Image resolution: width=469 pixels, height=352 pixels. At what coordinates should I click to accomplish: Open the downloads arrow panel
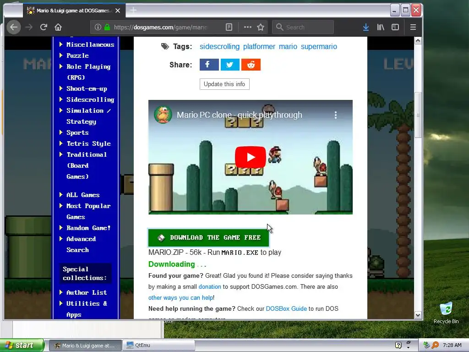(x=365, y=27)
